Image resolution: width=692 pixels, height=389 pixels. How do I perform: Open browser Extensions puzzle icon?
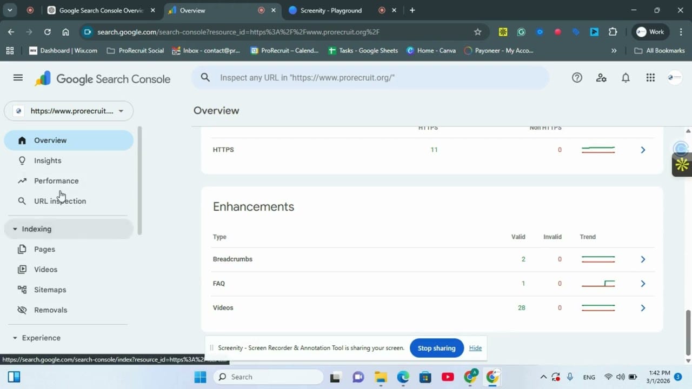coord(613,32)
